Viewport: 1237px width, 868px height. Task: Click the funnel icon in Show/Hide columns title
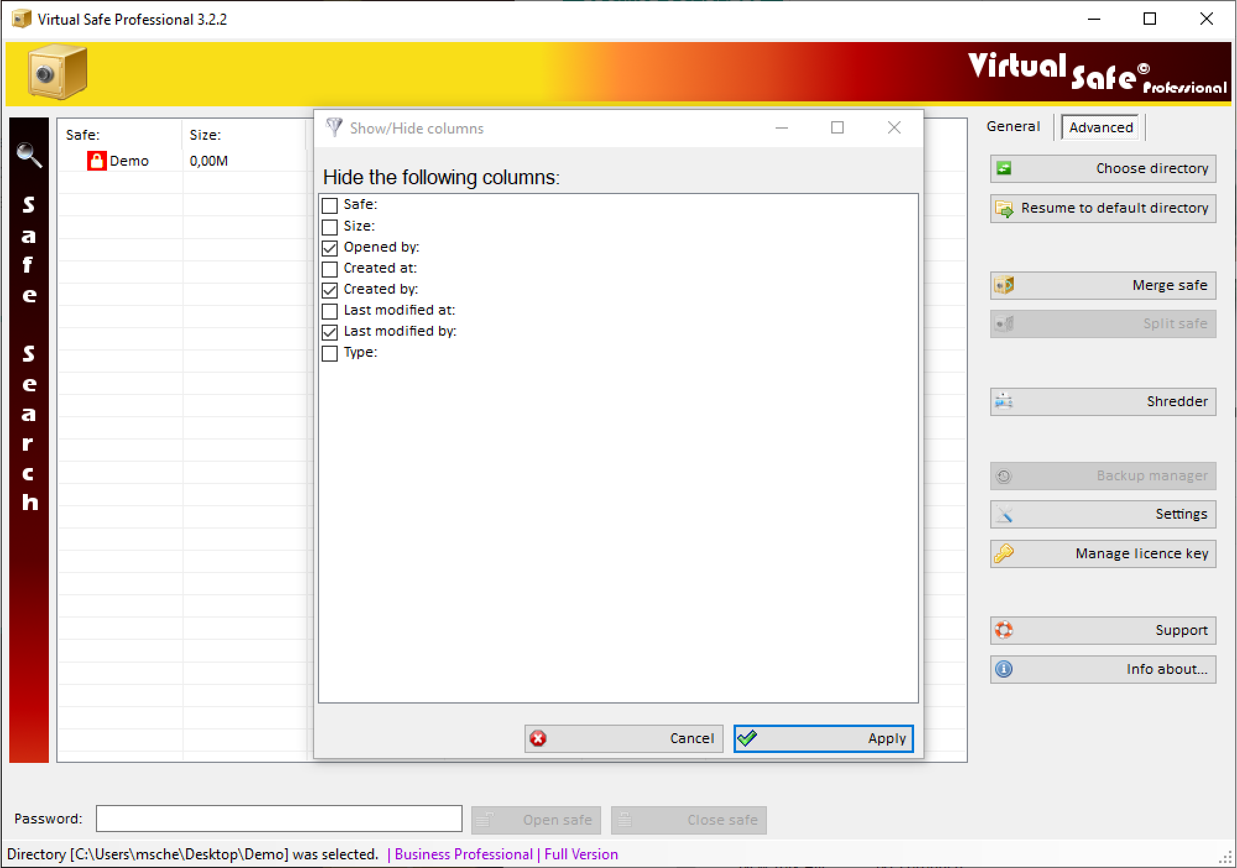334,127
